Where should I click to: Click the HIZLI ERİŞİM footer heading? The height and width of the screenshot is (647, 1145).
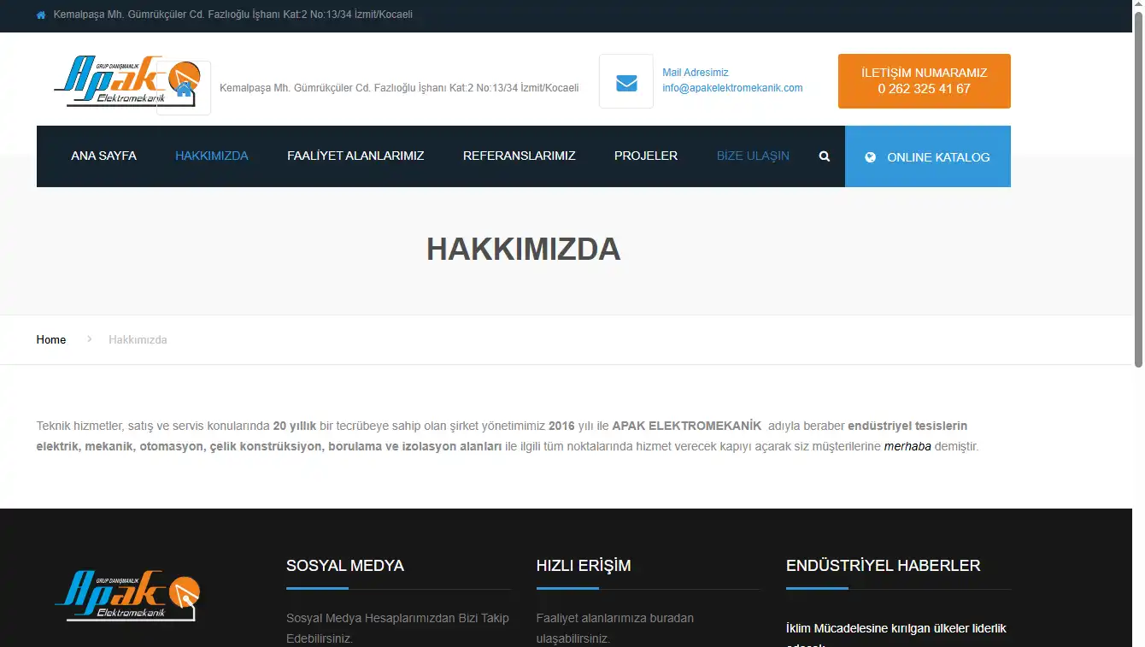(584, 566)
